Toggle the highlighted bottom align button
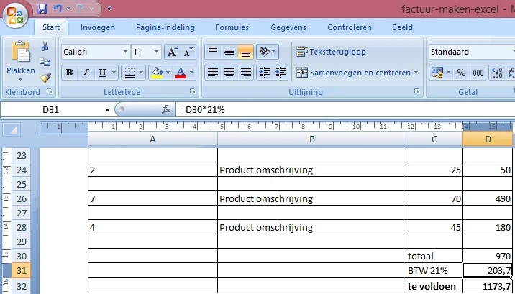The height and width of the screenshot is (294, 515). 246,52
